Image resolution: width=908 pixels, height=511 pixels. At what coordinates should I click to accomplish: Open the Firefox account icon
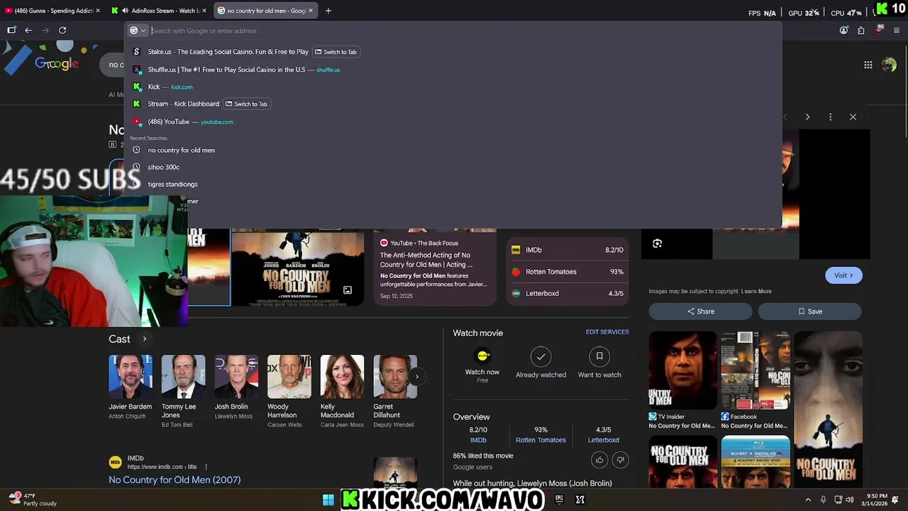point(843,30)
